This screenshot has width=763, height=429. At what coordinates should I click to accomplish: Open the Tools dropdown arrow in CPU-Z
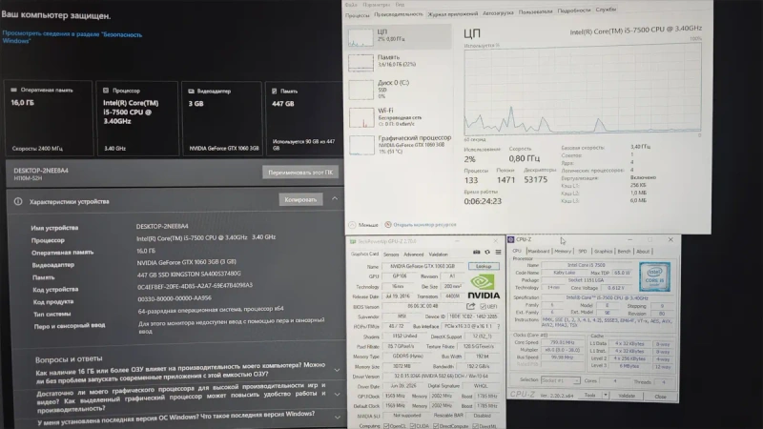click(x=606, y=395)
